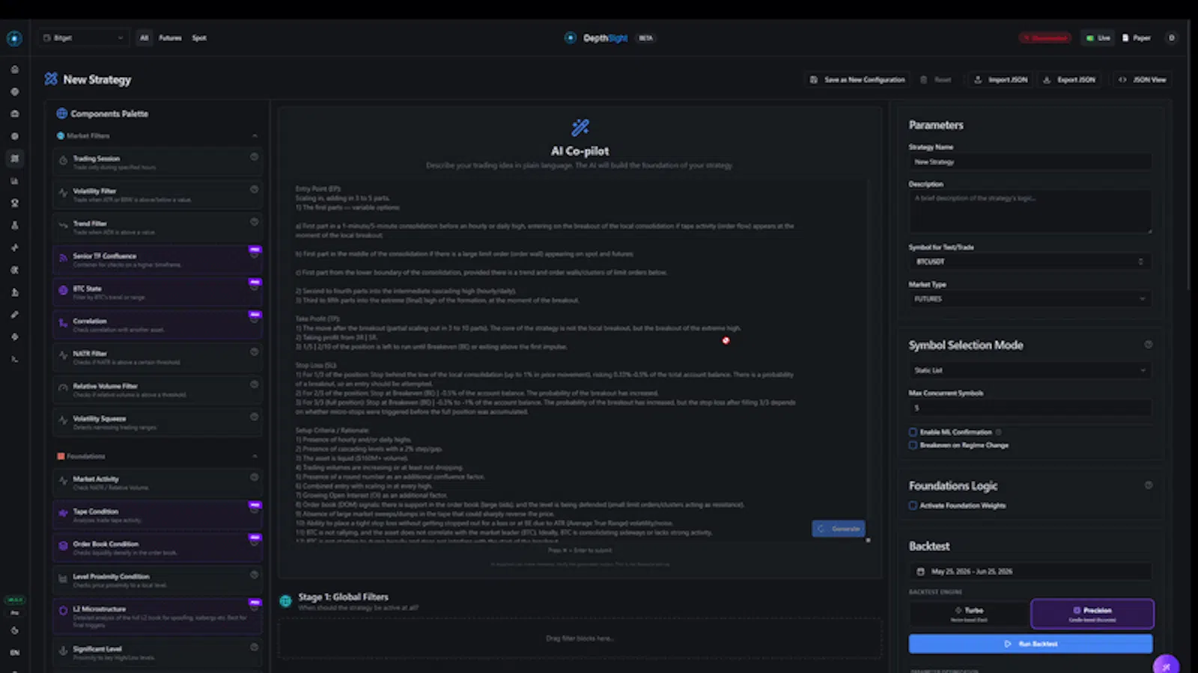Open info for Trend Filter component
Image resolution: width=1198 pixels, height=673 pixels.
255,222
